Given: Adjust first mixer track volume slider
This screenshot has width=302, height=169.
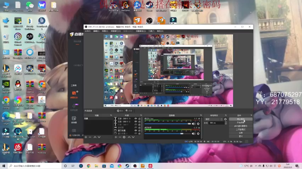Looking at the screenshot, I should 168,124.
